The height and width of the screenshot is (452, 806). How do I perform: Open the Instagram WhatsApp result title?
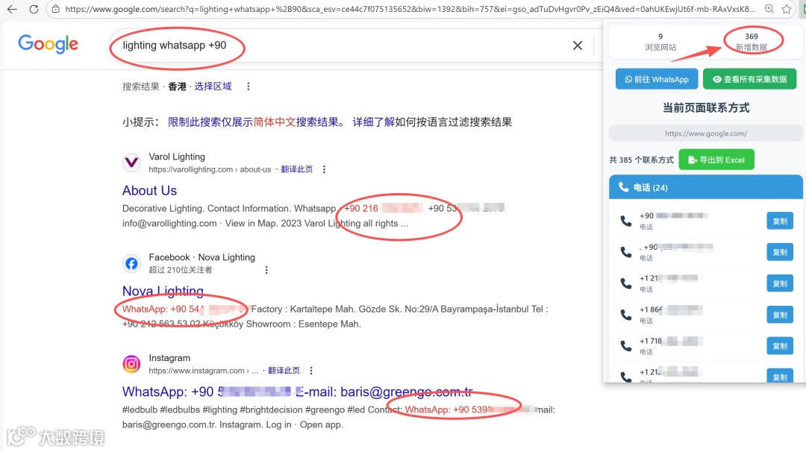(x=297, y=392)
